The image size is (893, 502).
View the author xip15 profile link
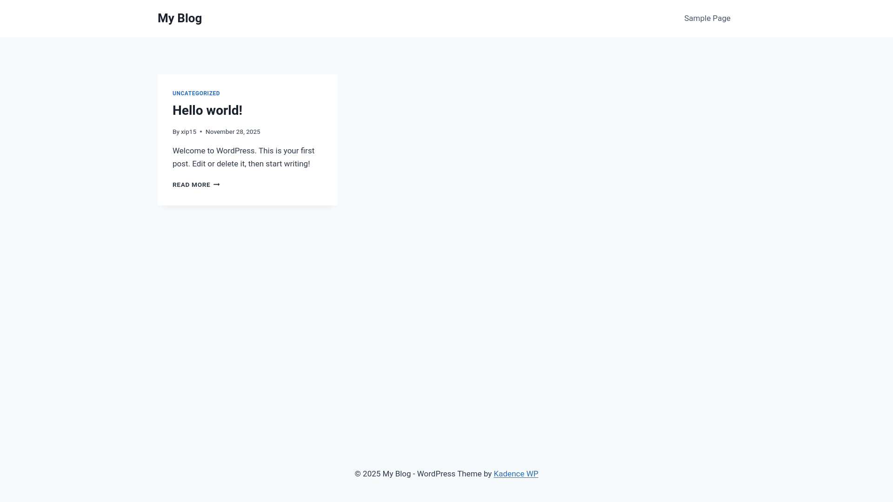188,132
